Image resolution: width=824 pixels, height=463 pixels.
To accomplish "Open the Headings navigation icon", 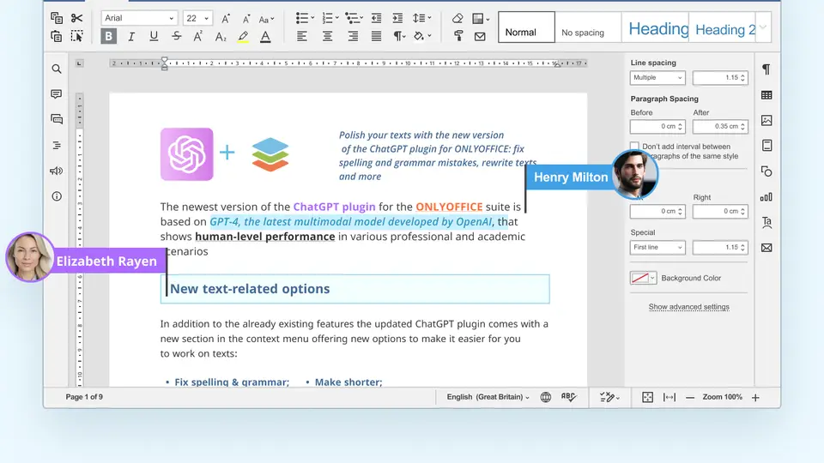I will click(x=57, y=146).
